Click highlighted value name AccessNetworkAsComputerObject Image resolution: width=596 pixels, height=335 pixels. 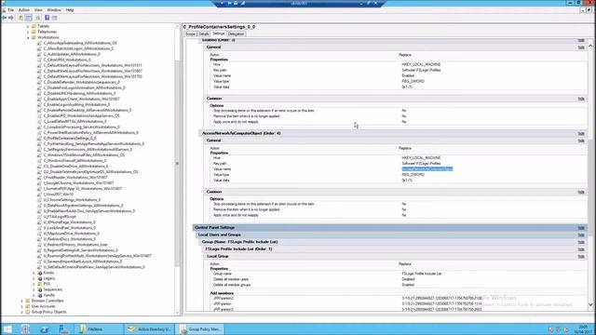coord(427,169)
